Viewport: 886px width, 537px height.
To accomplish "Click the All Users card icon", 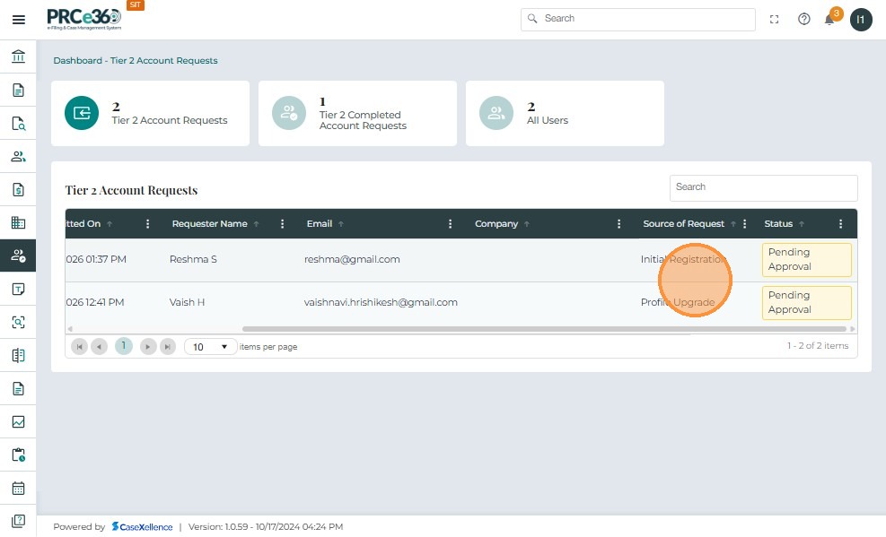I will pos(496,113).
